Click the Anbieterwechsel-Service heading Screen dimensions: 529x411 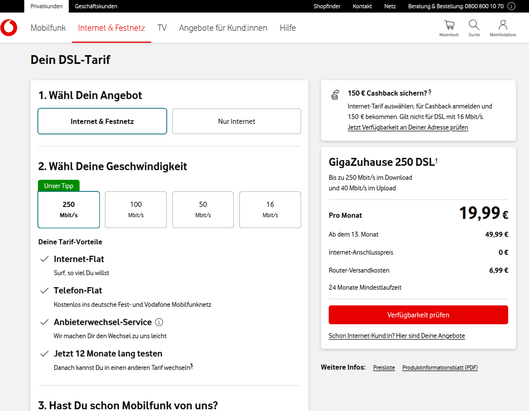pyautogui.click(x=103, y=322)
